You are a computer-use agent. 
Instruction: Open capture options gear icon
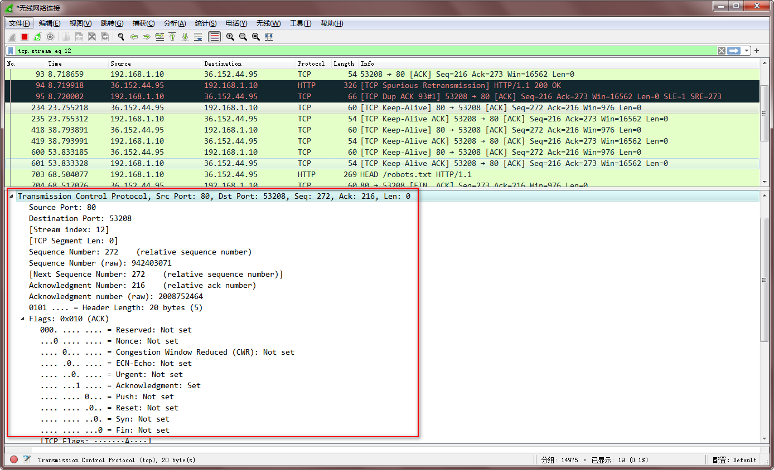[50, 37]
